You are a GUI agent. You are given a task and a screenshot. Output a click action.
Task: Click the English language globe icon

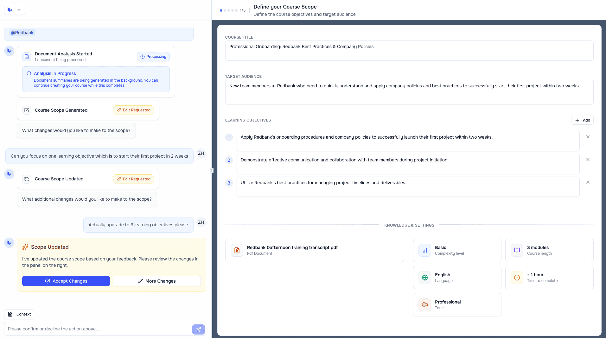click(424, 278)
